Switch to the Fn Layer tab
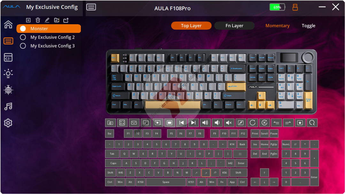The height and width of the screenshot is (194, 345). [x=234, y=26]
